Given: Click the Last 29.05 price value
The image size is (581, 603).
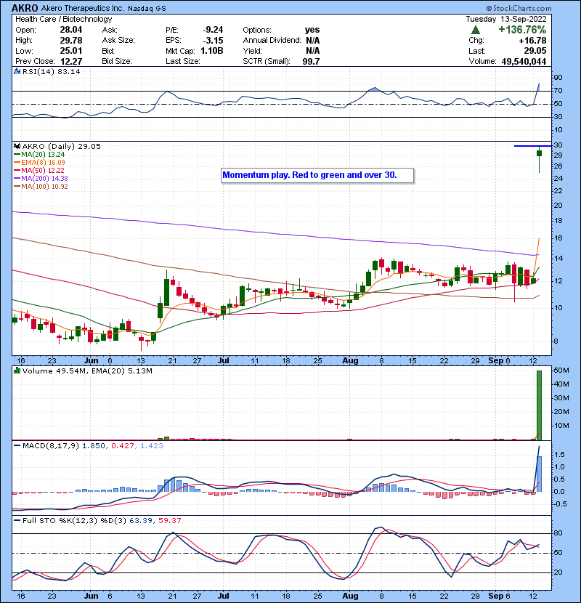Looking at the screenshot, I should point(535,51).
